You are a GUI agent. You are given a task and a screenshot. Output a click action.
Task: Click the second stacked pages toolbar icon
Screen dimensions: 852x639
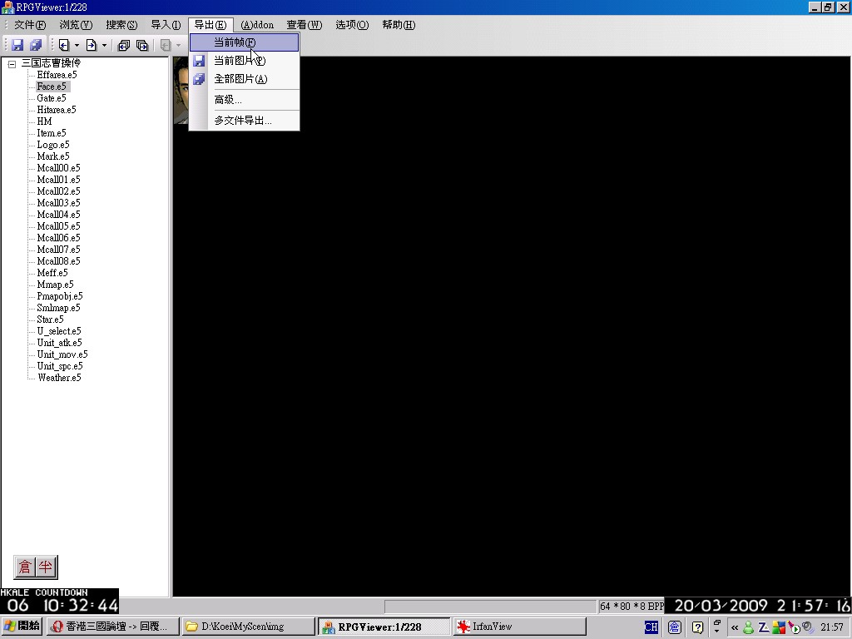pyautogui.click(x=142, y=45)
